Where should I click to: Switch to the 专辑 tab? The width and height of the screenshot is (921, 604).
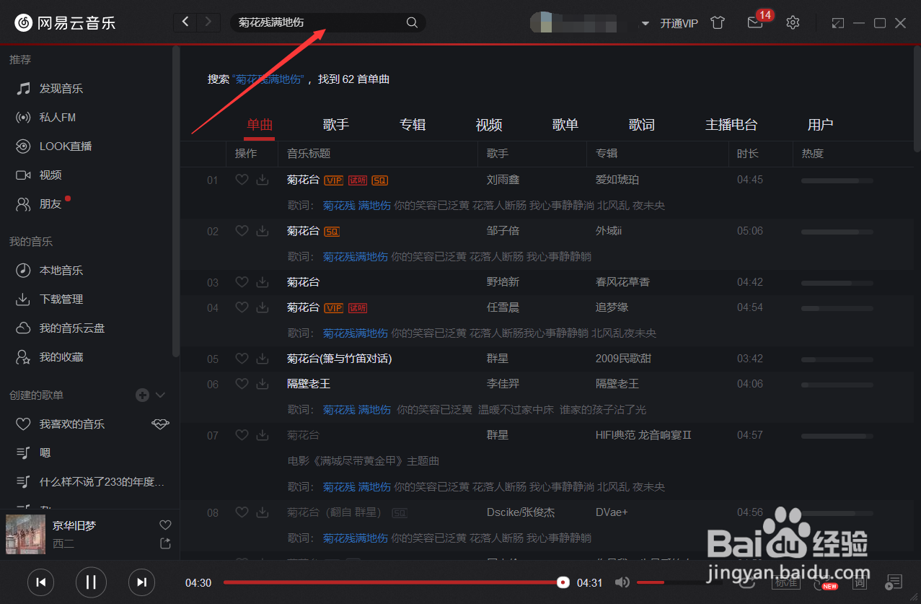coord(413,125)
